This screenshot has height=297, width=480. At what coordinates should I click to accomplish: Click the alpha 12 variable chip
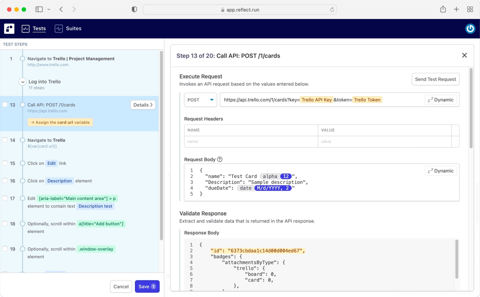[276, 176]
